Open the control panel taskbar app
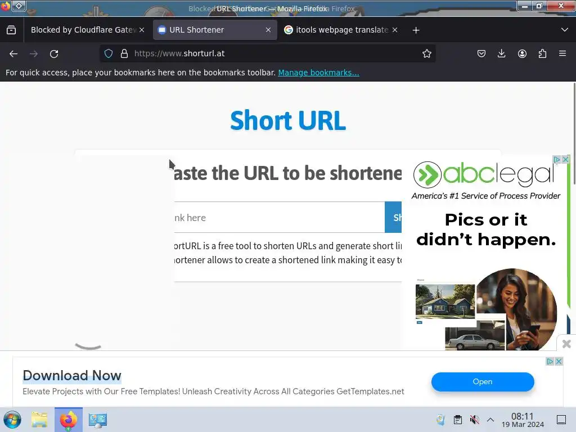The image size is (576, 432). [x=98, y=420]
